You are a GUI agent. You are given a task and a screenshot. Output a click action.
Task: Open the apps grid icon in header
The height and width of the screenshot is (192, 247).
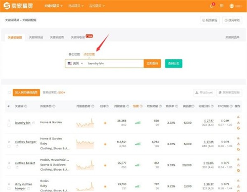coord(221,6)
